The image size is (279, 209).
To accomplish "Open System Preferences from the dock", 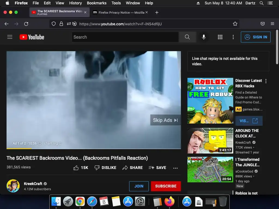I will [140, 202].
